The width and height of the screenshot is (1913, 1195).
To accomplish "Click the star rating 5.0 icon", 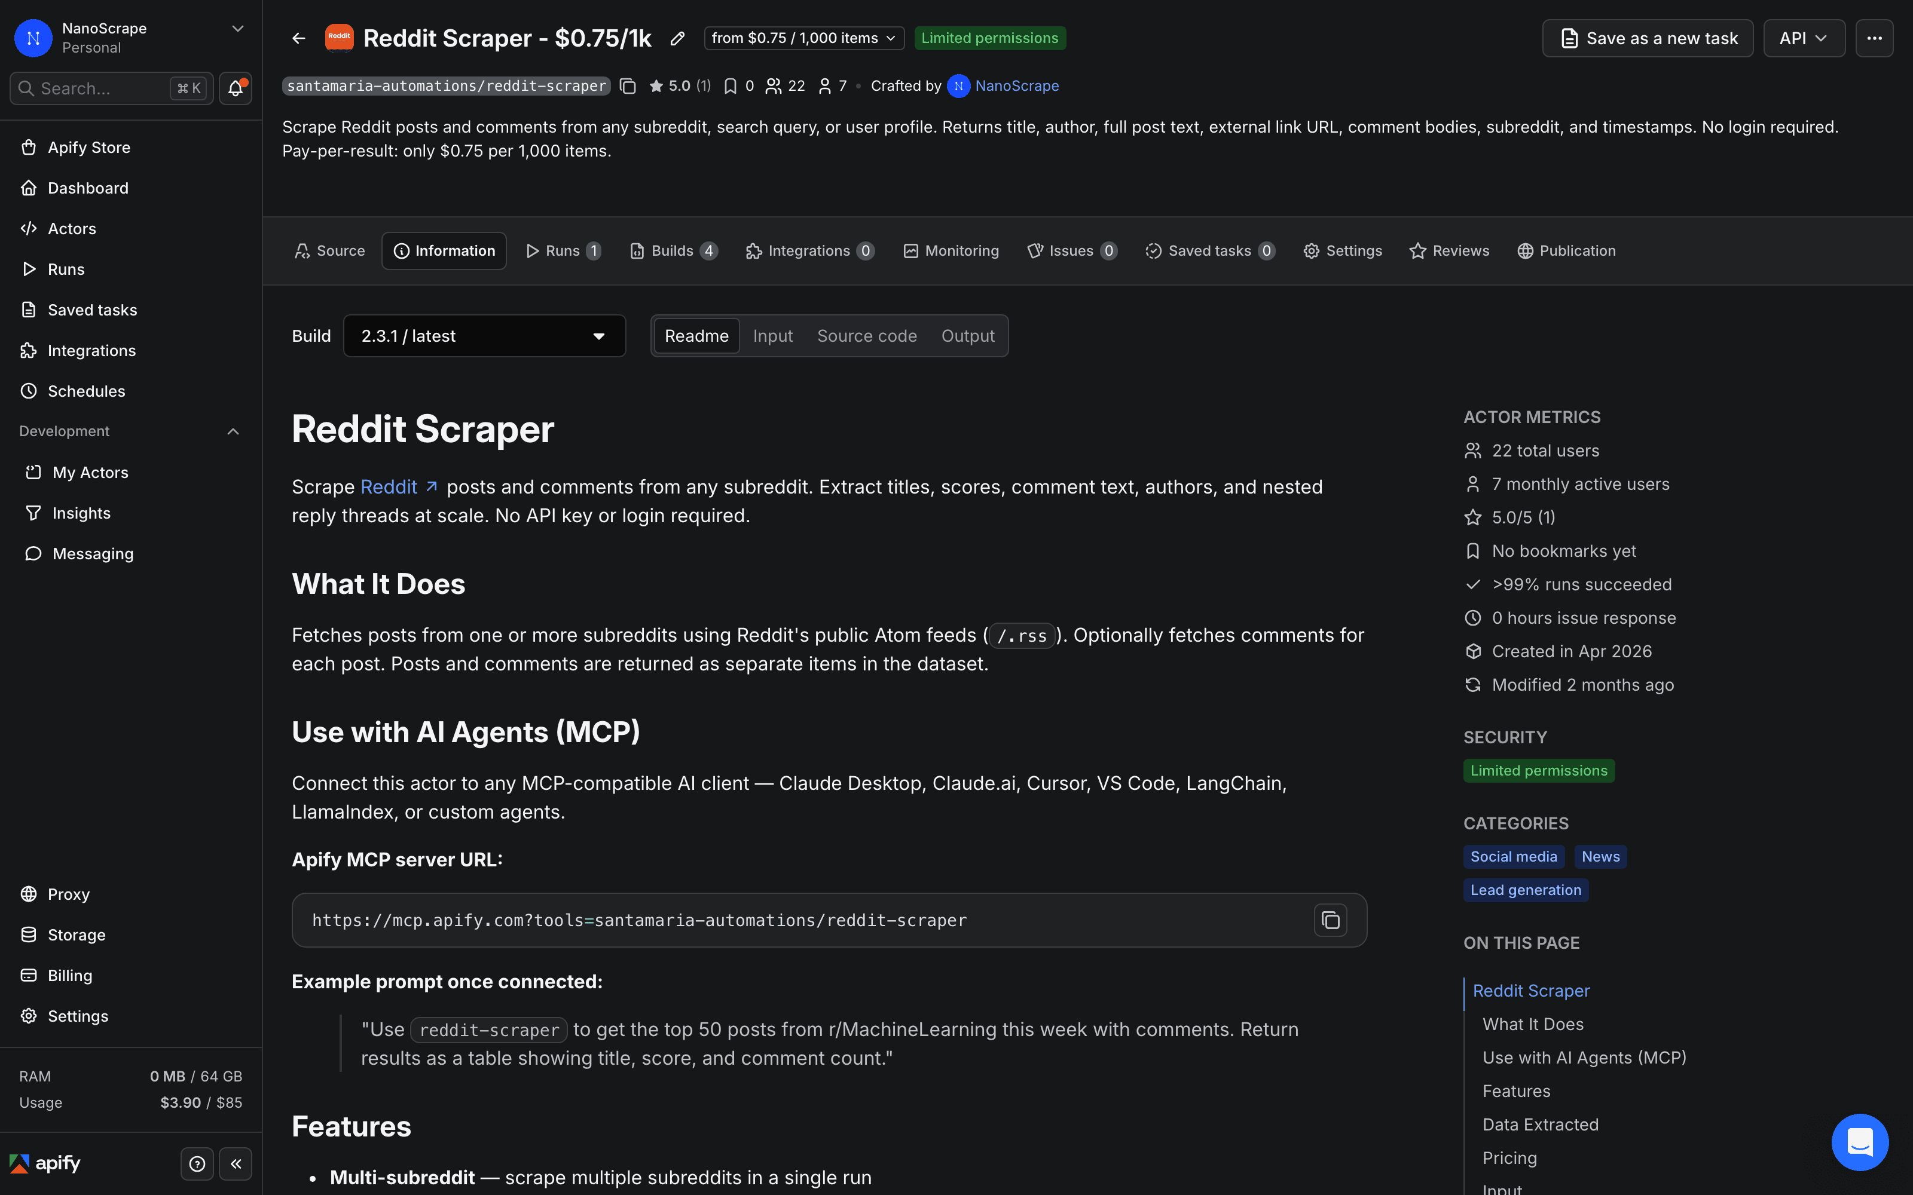I will (656, 86).
